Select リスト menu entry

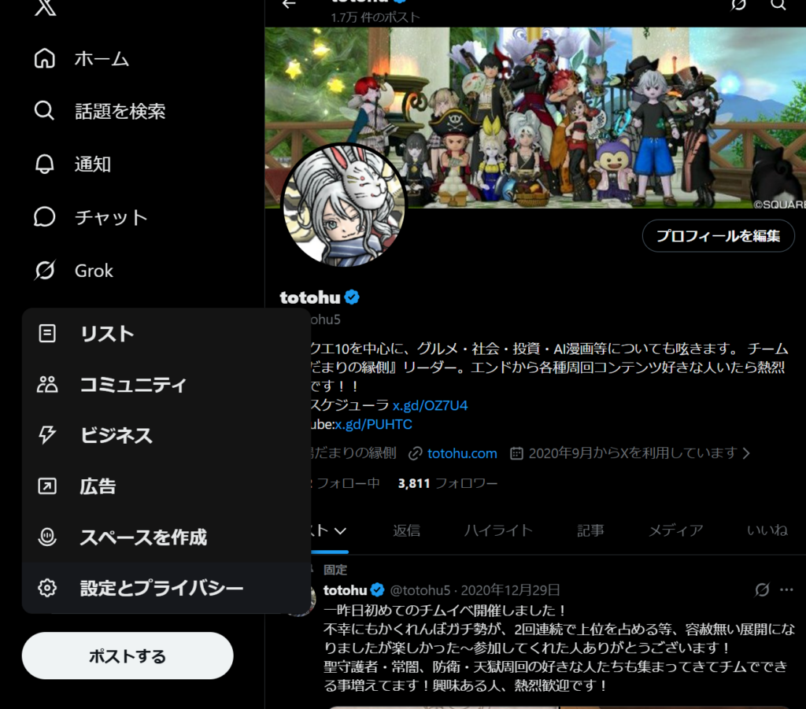(x=166, y=334)
